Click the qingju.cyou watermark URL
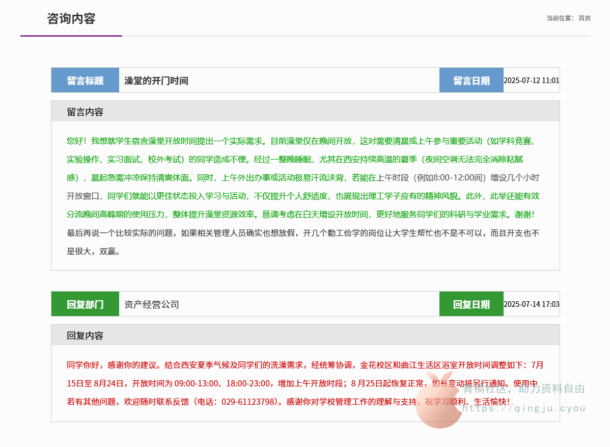This screenshot has width=610, height=447. pyautogui.click(x=524, y=408)
